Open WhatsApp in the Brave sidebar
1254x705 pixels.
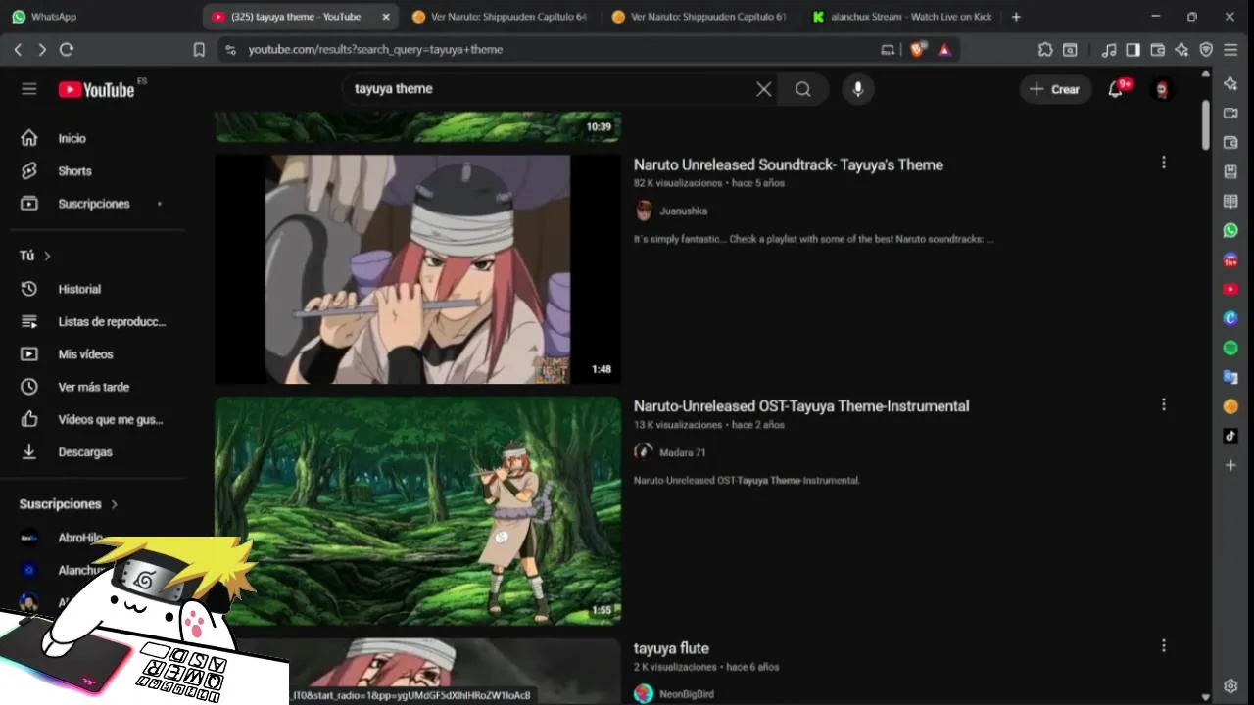1230,230
